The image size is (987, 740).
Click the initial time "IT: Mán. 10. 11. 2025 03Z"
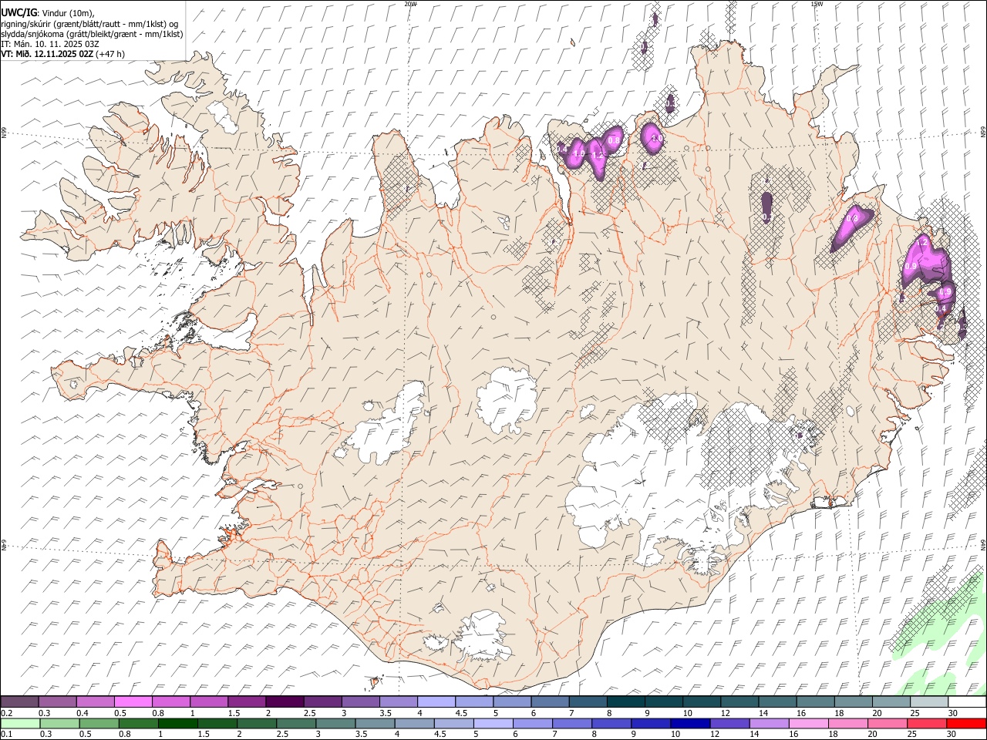50,44
